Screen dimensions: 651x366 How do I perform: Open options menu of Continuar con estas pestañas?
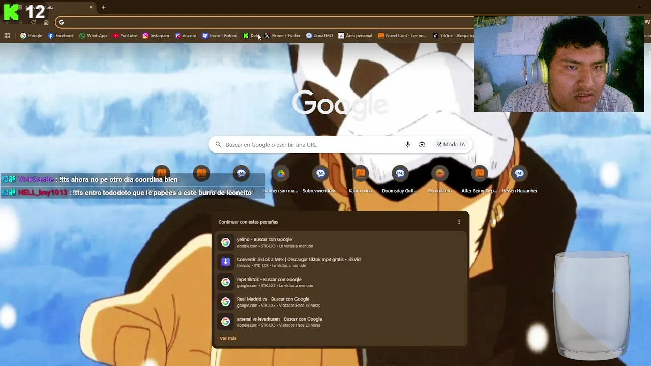point(459,222)
